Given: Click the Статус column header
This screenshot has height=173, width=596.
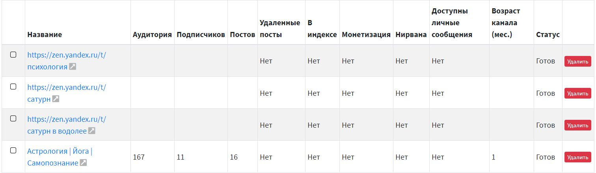Looking at the screenshot, I should tap(548, 35).
